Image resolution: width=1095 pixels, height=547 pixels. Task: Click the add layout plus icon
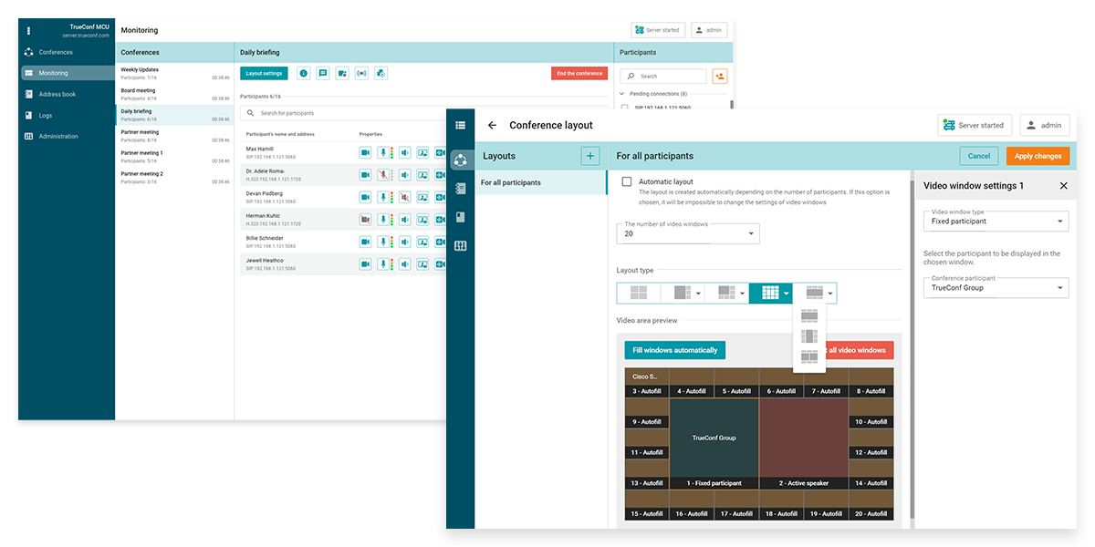590,156
